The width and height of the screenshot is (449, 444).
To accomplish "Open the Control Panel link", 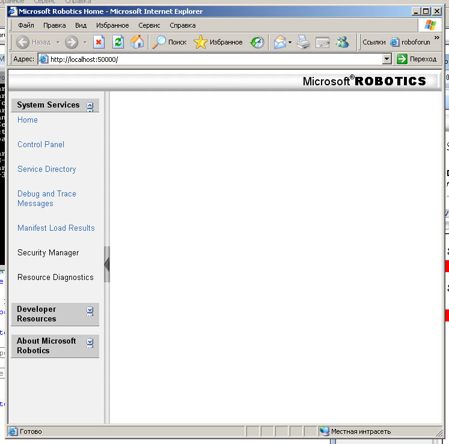I will [x=41, y=144].
